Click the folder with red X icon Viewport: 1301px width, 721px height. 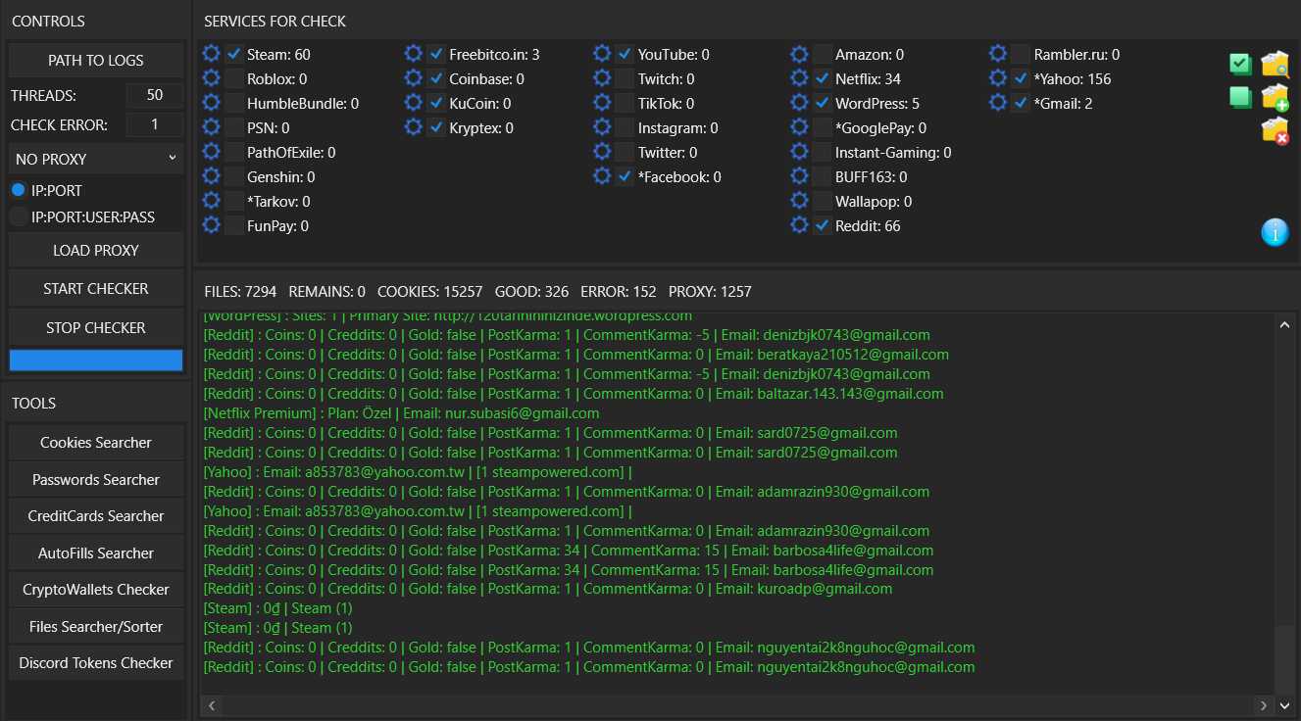click(x=1275, y=130)
